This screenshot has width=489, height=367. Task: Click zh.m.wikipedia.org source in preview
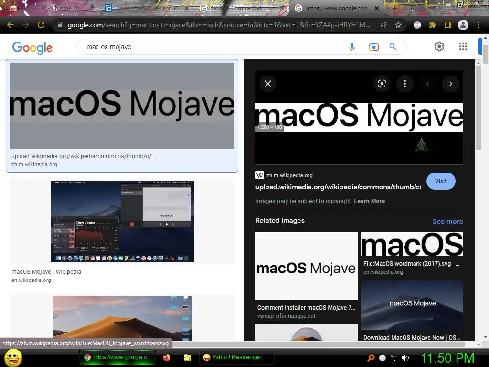(x=289, y=175)
